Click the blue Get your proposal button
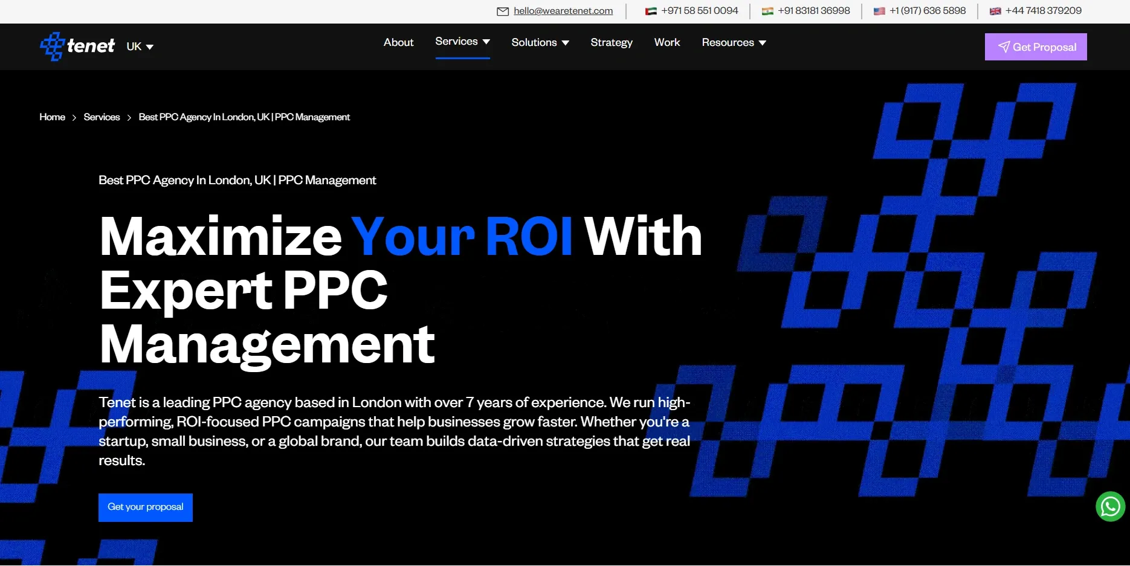Image resolution: width=1130 pixels, height=566 pixels. [x=146, y=507]
